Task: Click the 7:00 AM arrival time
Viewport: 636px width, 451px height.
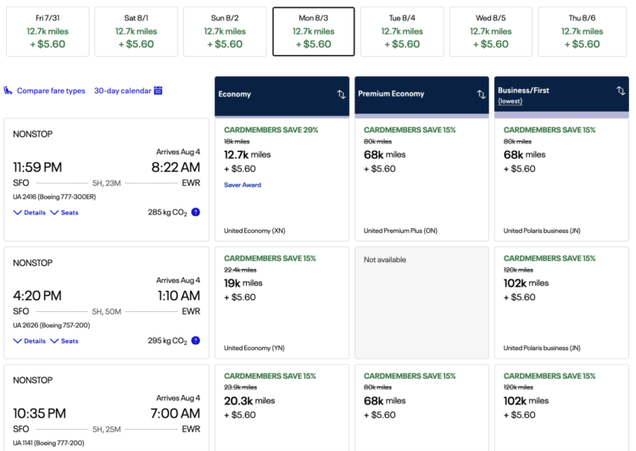Action: click(x=176, y=414)
